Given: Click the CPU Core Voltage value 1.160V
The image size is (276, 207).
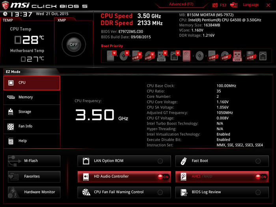Looking at the screenshot, I should [222, 102].
